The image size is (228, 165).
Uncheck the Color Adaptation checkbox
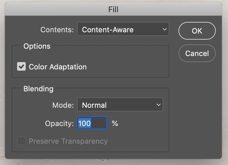click(x=21, y=67)
